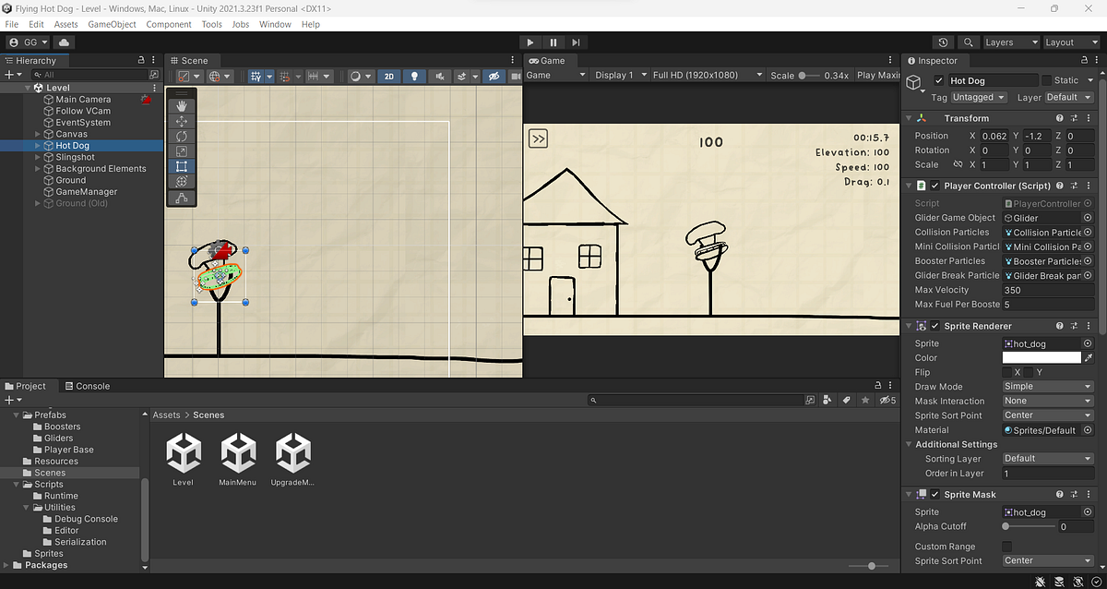This screenshot has width=1107, height=589.
Task: Toggle 2D view mode in the Scene toolbar
Action: 391,77
